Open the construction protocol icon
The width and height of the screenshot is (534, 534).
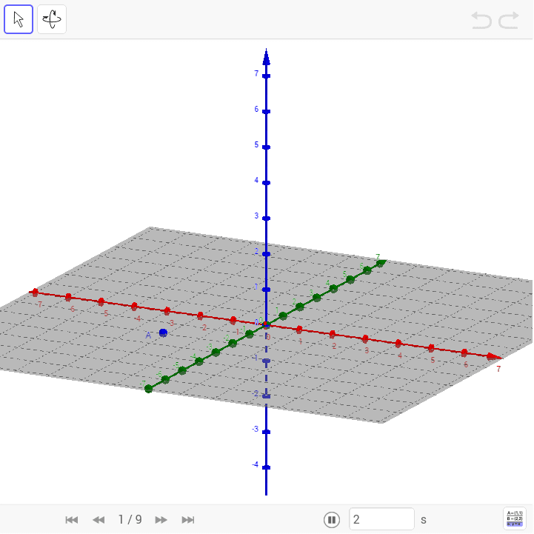pos(515,519)
